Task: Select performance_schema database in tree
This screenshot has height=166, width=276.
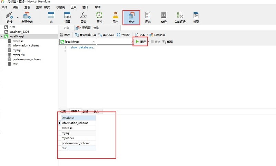Action: [x=27, y=59]
